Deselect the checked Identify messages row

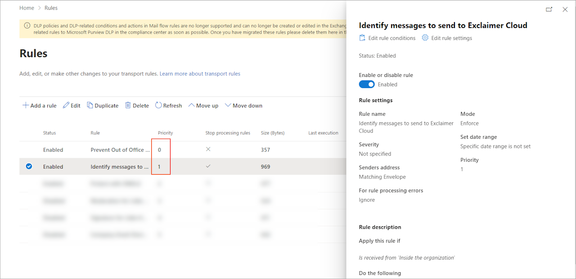coord(29,166)
